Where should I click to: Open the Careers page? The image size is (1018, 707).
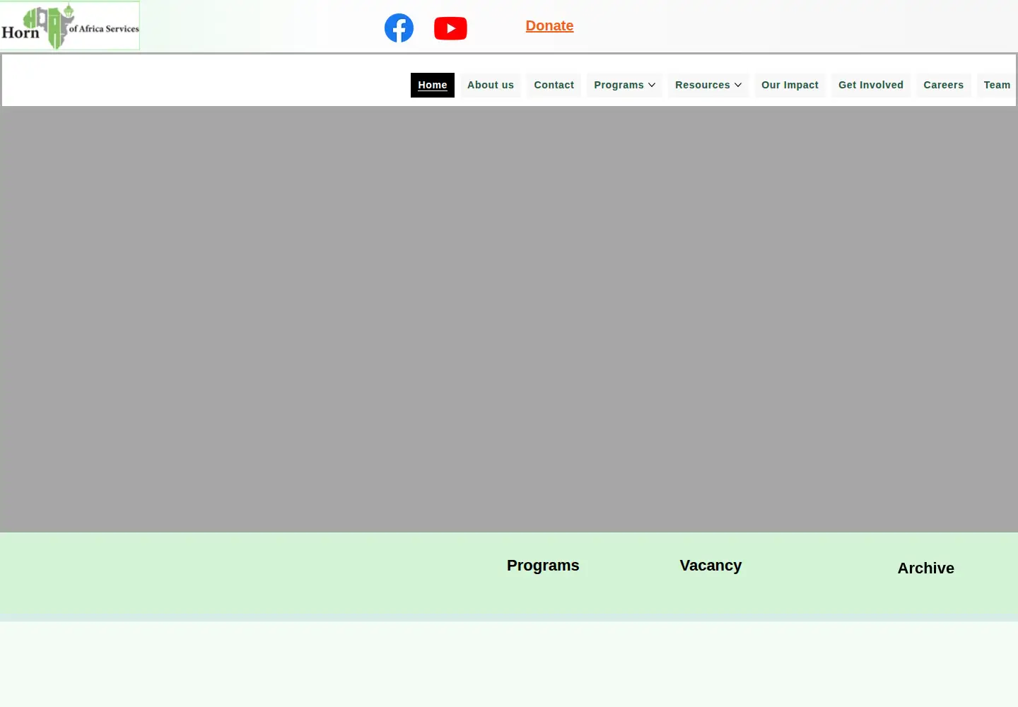tap(944, 85)
